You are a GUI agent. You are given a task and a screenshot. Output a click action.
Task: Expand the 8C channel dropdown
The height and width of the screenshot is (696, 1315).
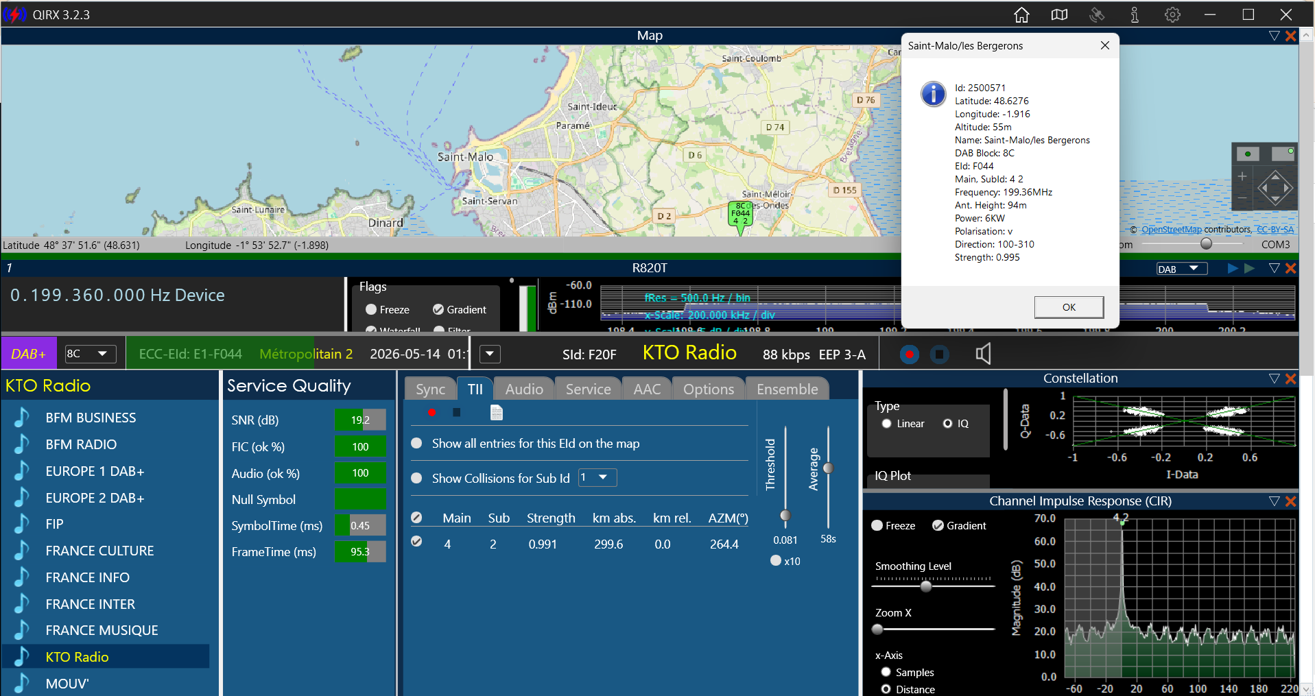click(91, 354)
